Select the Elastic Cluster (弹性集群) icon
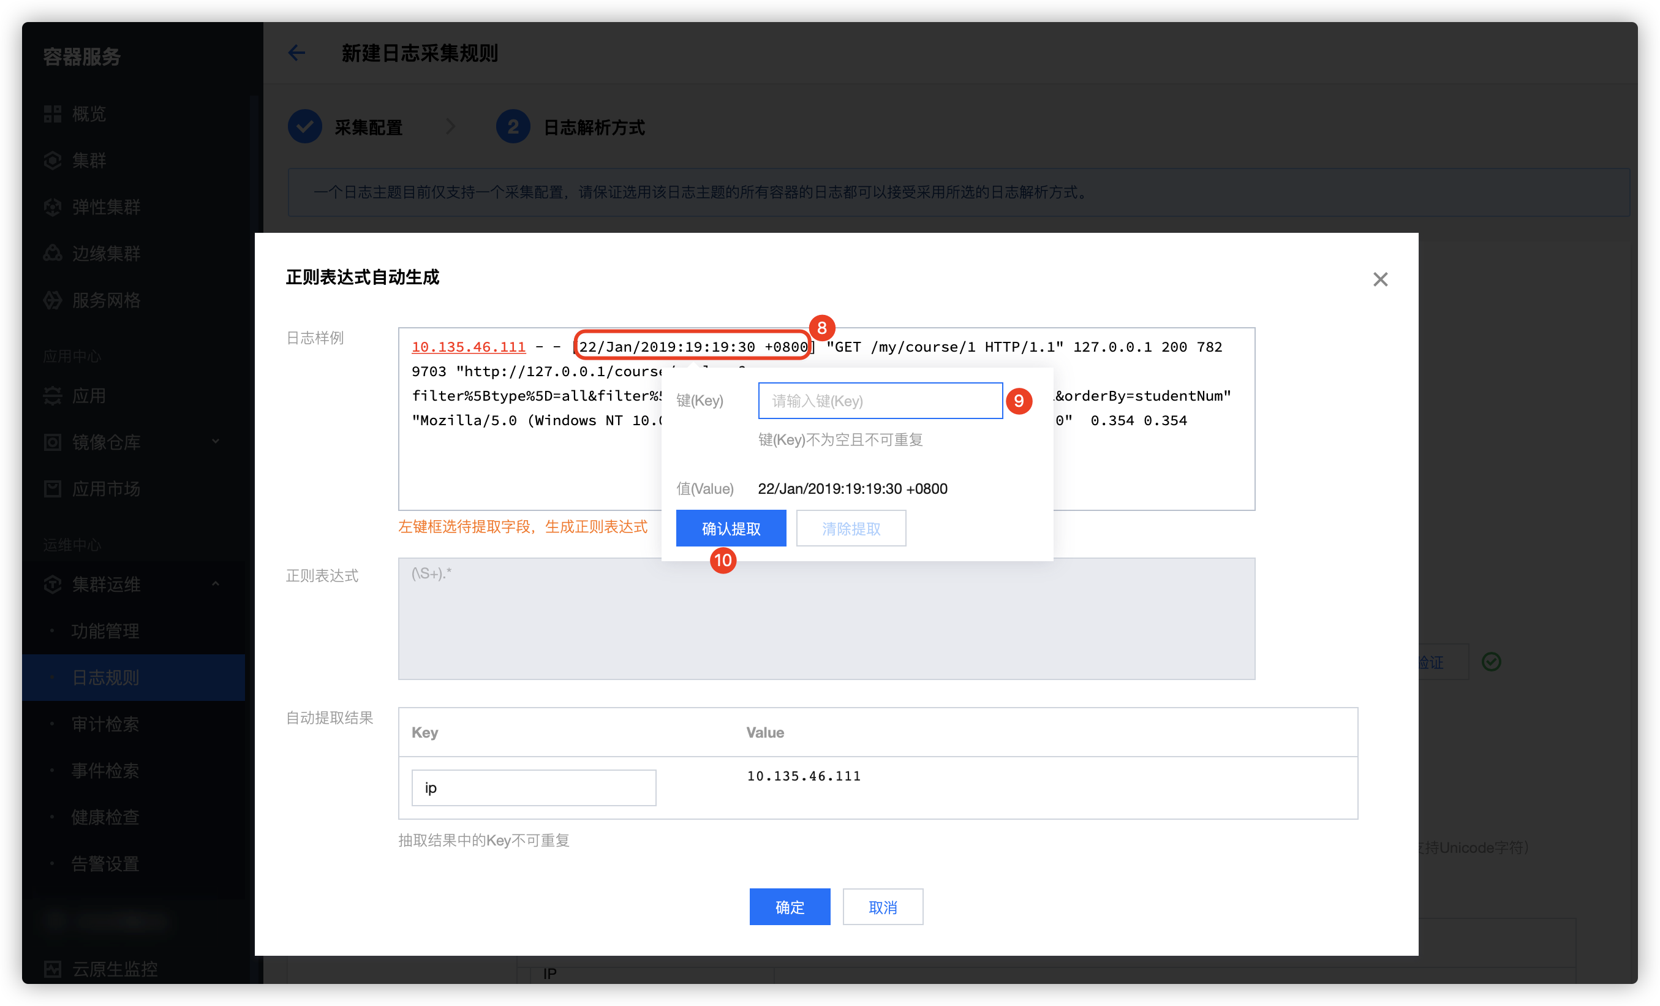The width and height of the screenshot is (1660, 1006). tap(53, 207)
